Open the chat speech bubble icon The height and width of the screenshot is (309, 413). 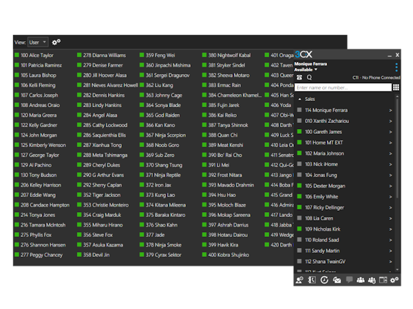pos(349,279)
